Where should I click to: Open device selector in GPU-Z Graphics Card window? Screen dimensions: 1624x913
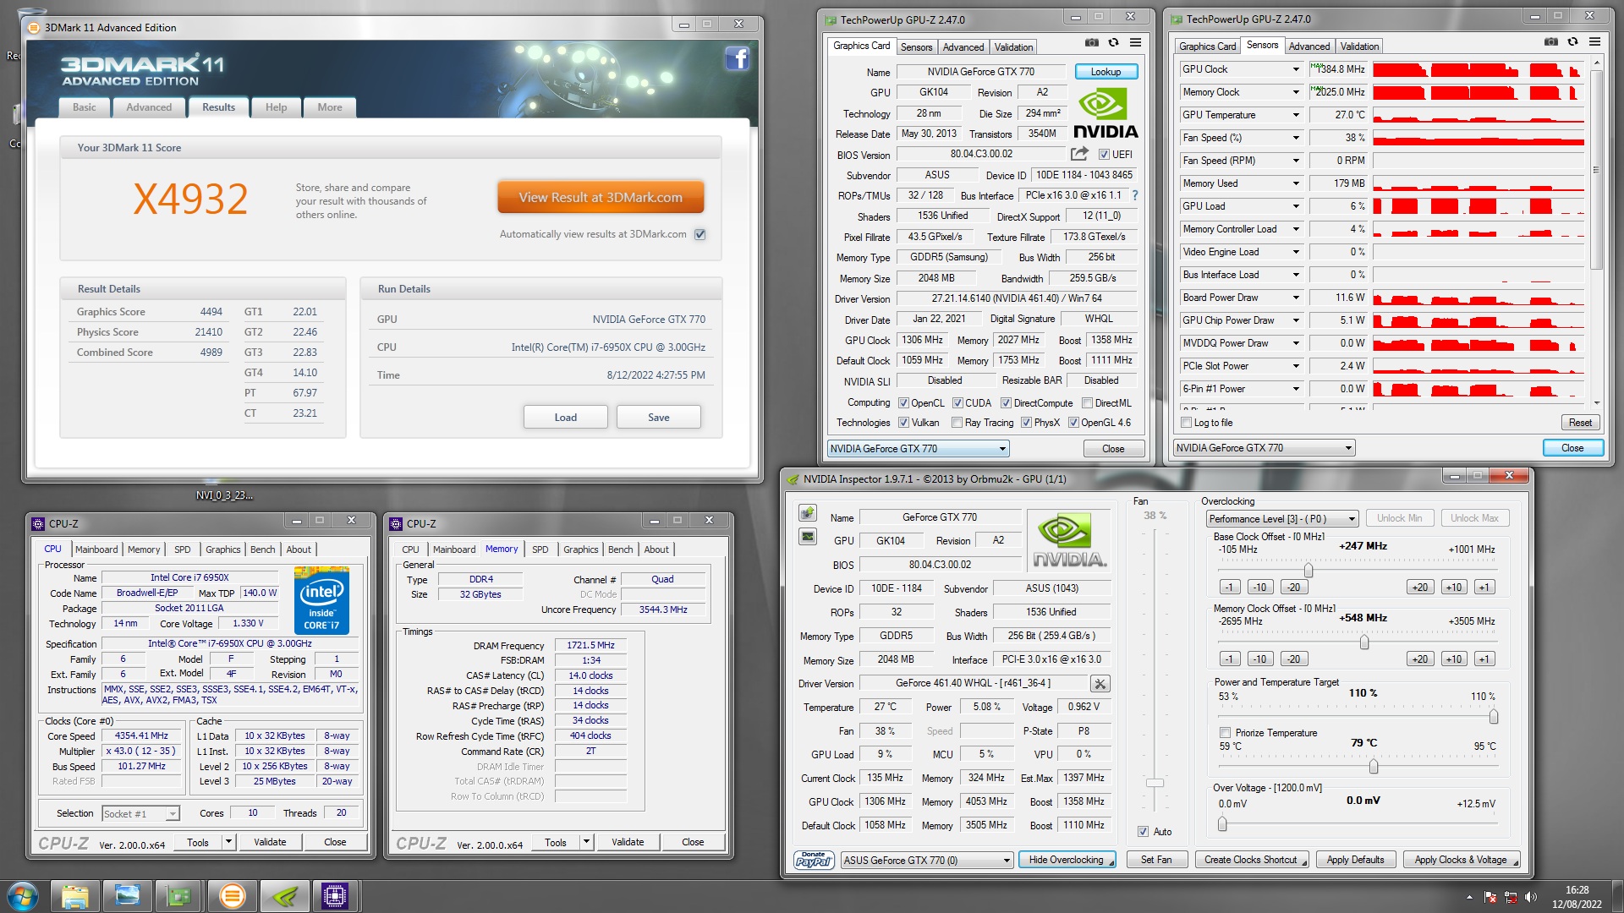coord(918,449)
